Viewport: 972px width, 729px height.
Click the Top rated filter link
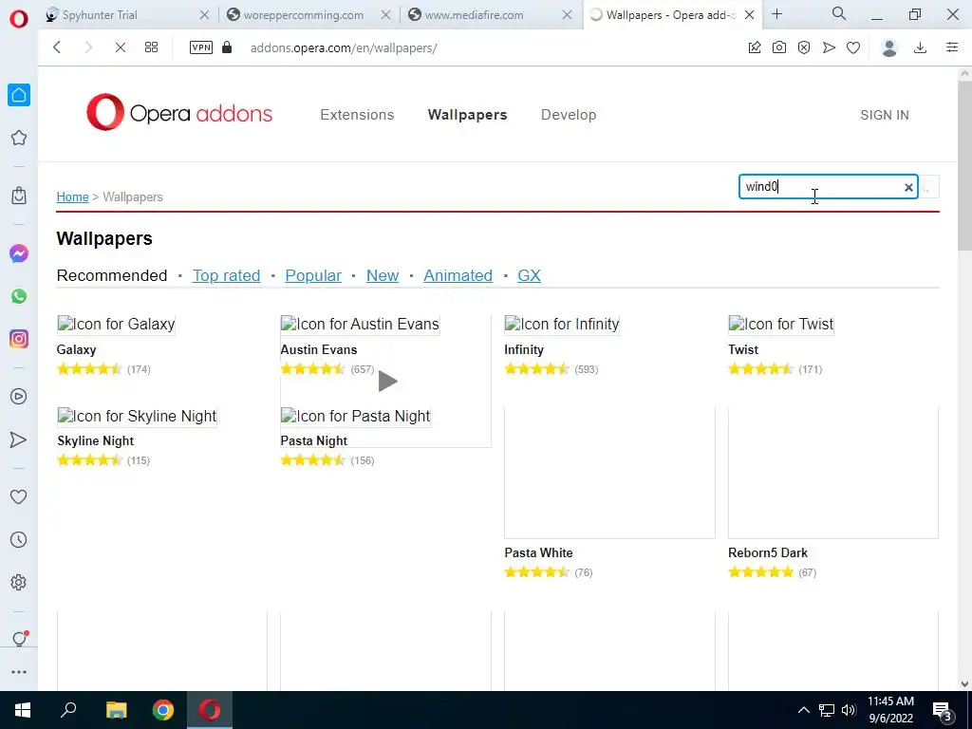click(226, 275)
